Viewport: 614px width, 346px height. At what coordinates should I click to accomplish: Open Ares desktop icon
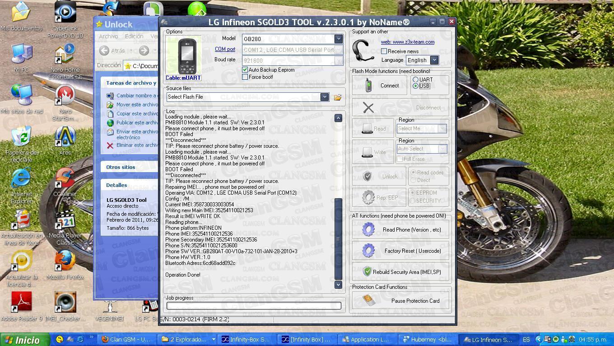(65, 141)
